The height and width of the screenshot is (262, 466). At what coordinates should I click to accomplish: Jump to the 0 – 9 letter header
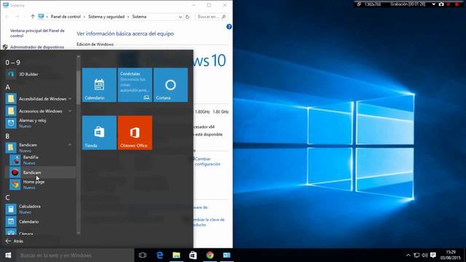pyautogui.click(x=13, y=63)
